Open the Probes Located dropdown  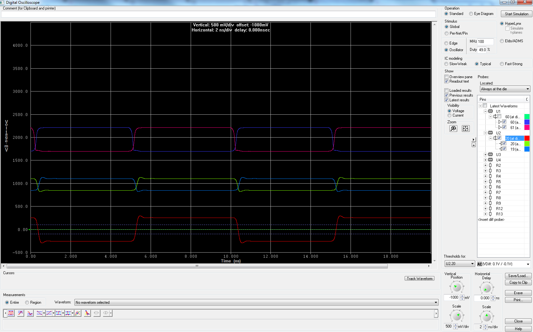[x=505, y=89]
